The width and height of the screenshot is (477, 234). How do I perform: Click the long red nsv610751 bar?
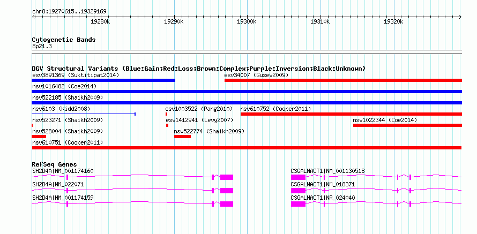click(x=247, y=148)
